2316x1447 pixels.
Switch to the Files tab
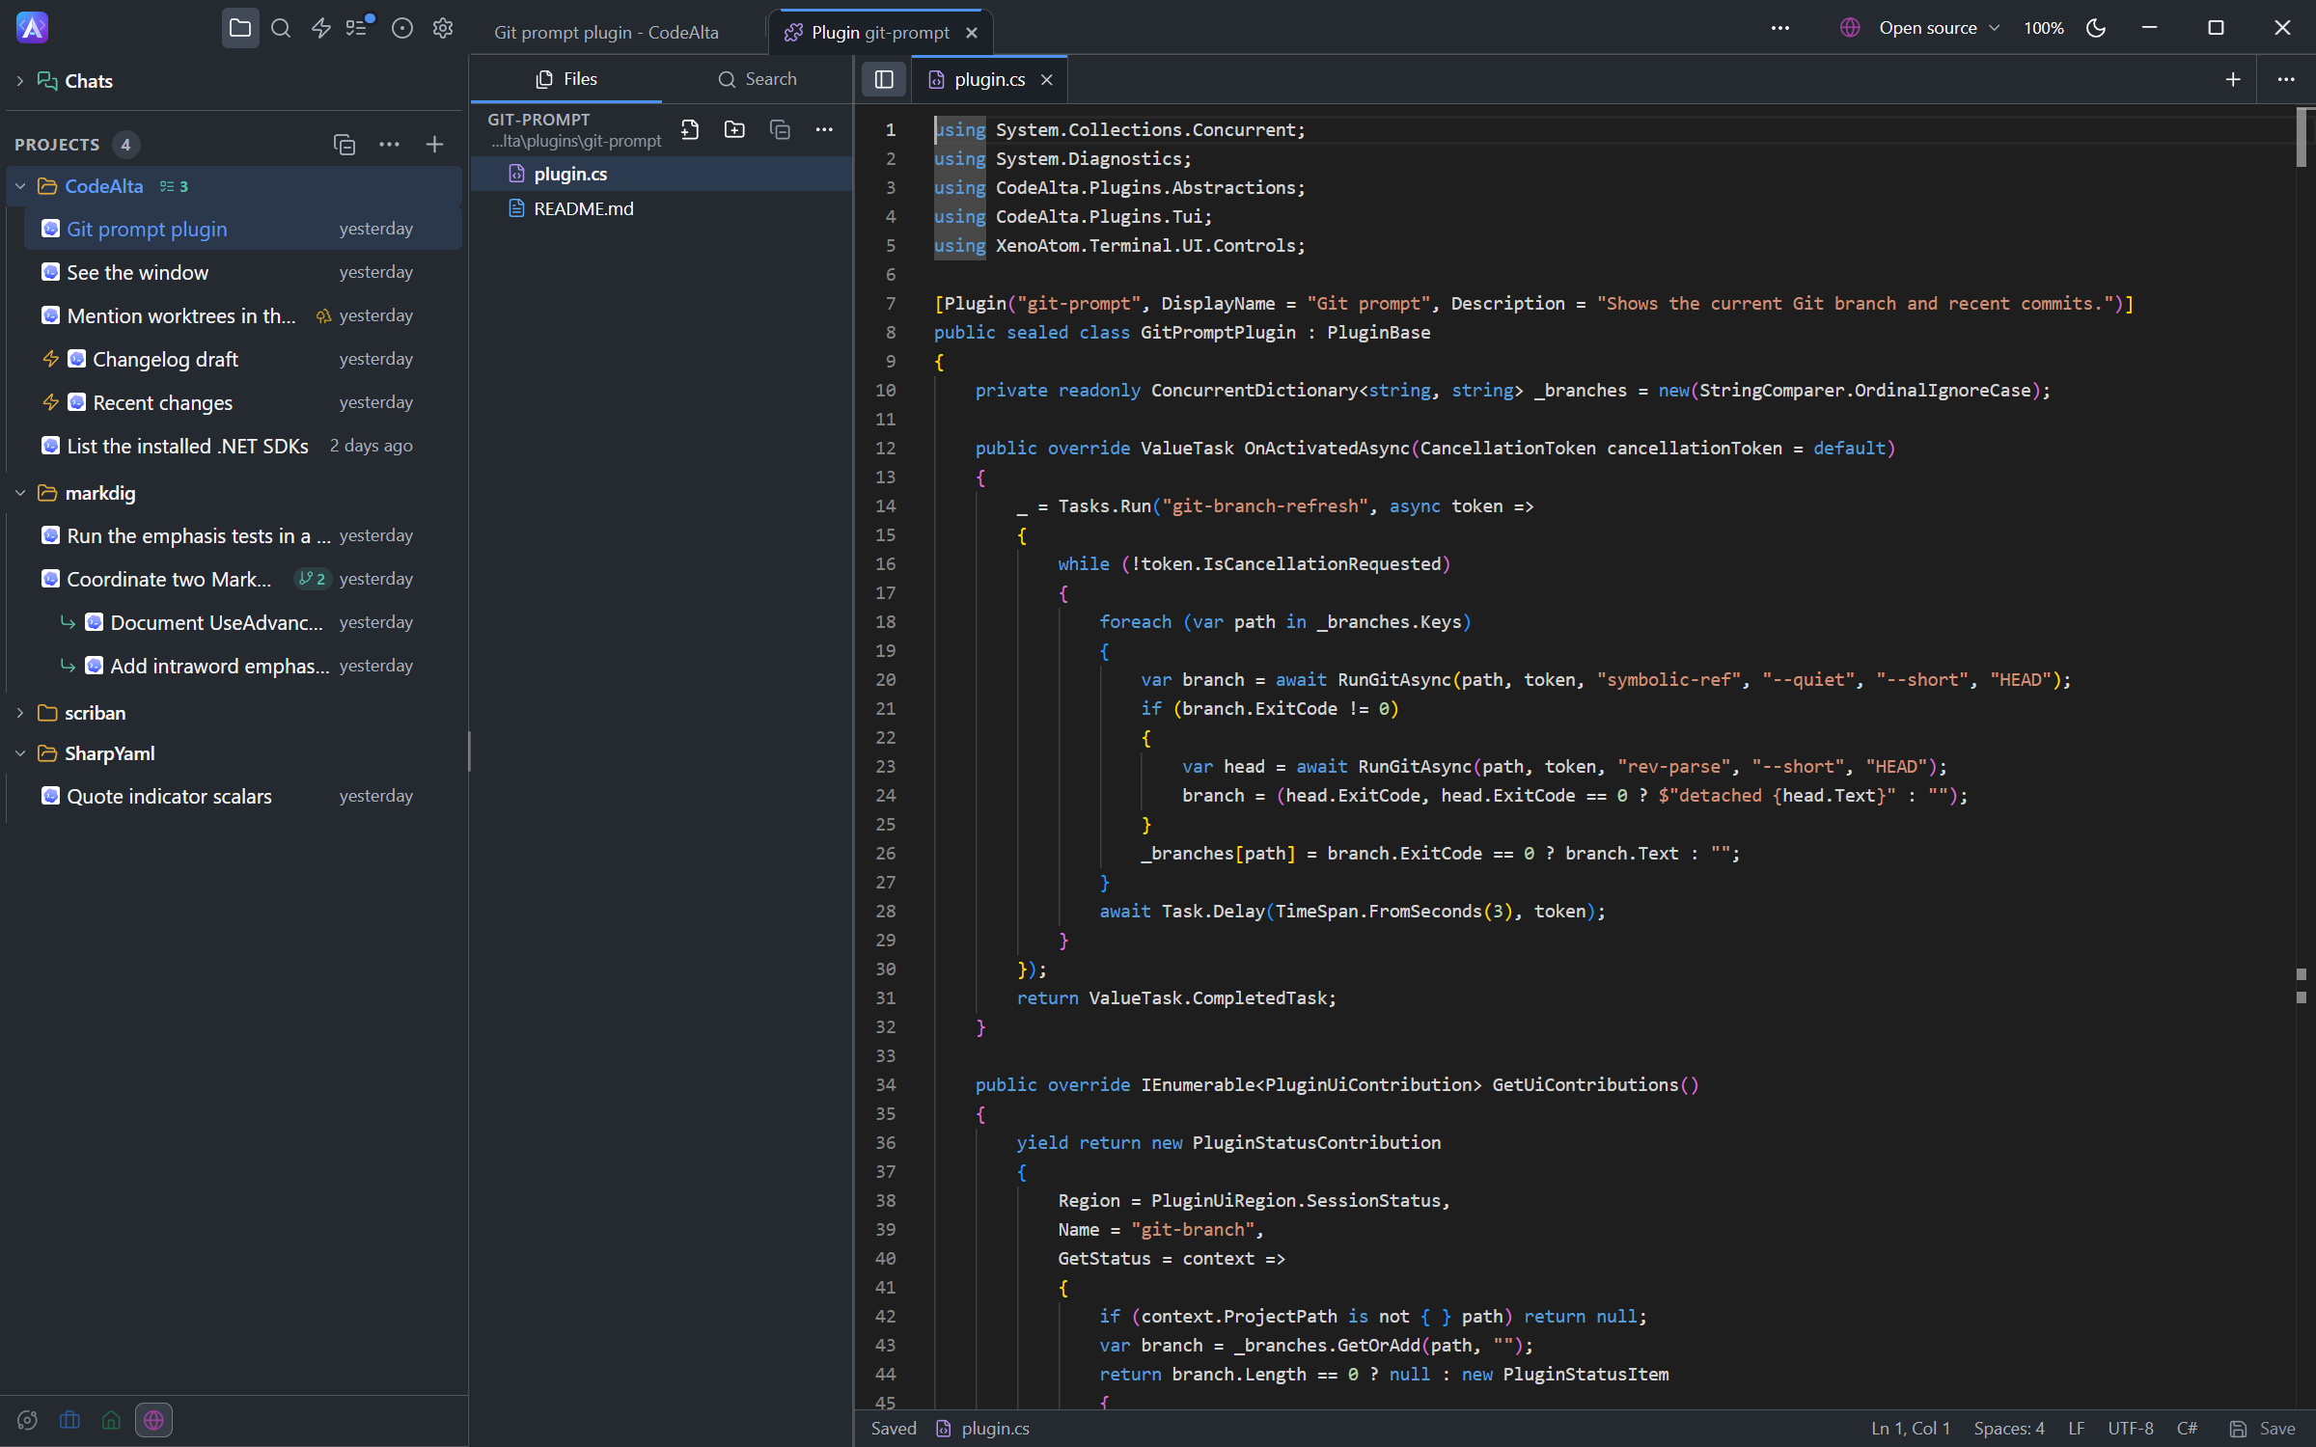pyautogui.click(x=566, y=79)
